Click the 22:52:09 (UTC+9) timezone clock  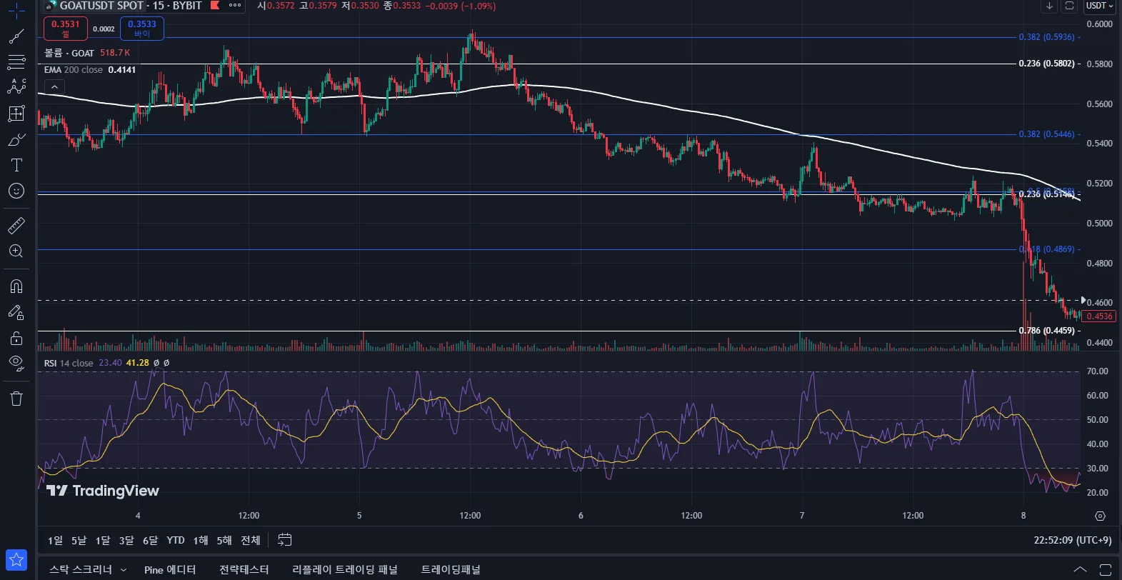point(1073,541)
